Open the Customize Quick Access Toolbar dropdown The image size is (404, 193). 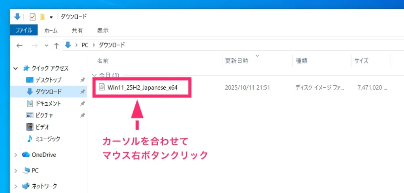51,17
